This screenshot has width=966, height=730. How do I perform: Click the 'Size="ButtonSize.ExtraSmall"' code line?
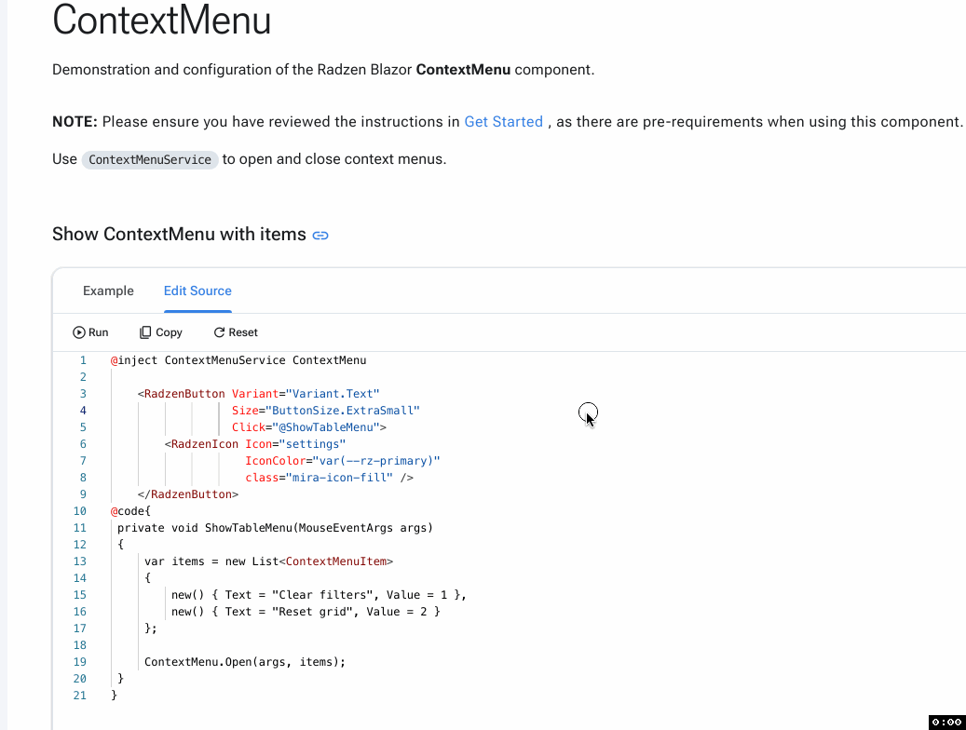[x=326, y=411]
